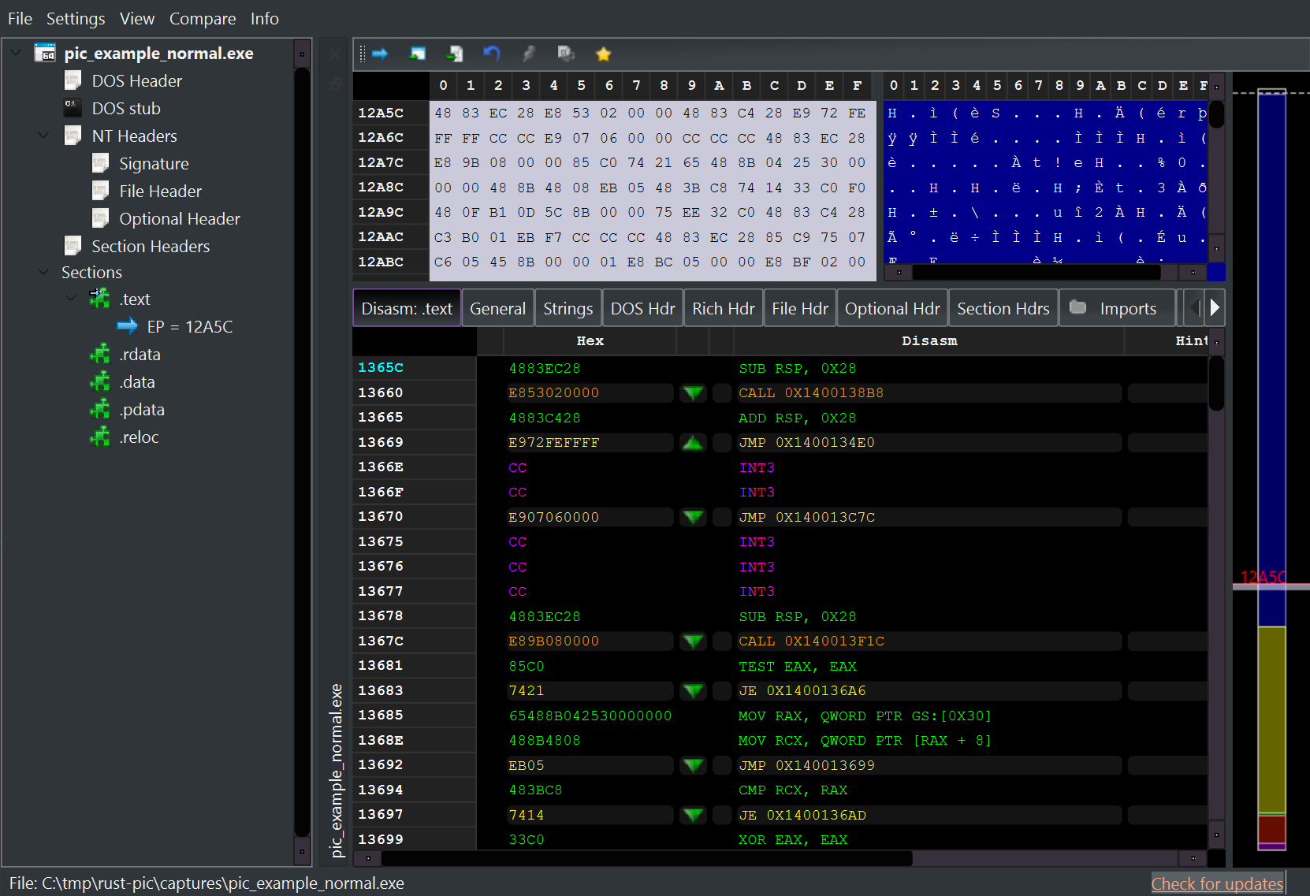Follow the green down arrow at row 13660
1310x896 pixels.
(694, 392)
